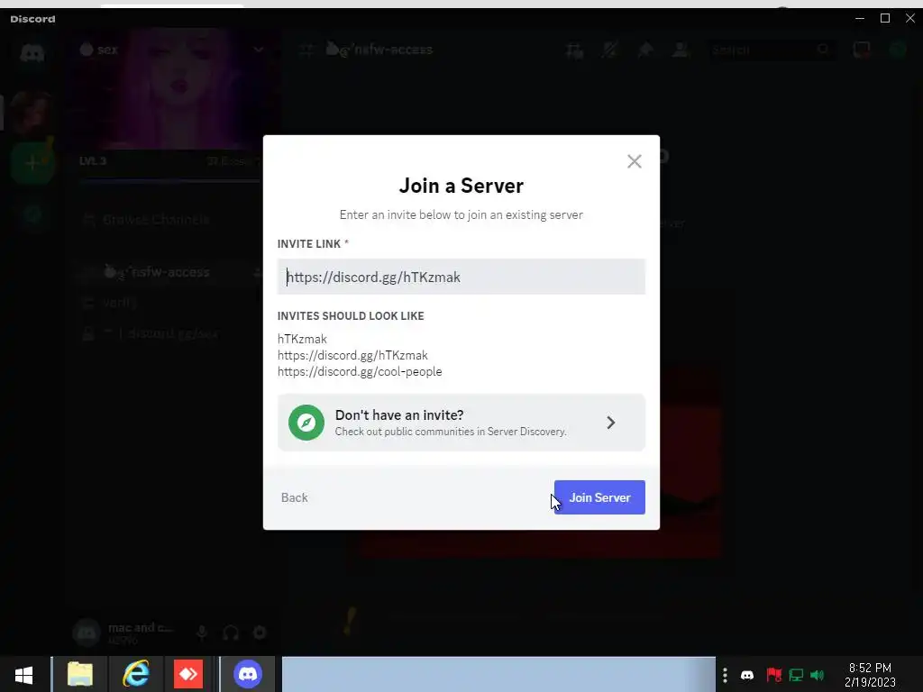Click the example invite code hTKzmak
Viewport: 923px width, 692px height.
point(302,339)
